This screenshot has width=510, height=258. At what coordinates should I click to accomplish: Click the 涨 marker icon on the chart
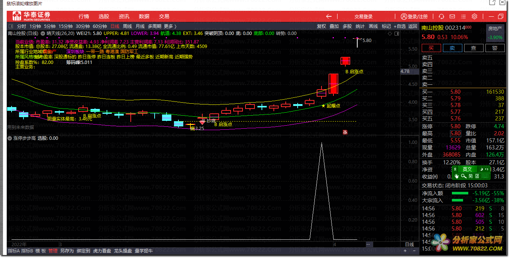[x=345, y=132]
